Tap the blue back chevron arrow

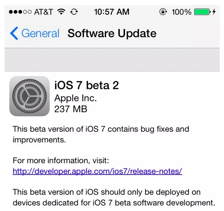[14, 34]
